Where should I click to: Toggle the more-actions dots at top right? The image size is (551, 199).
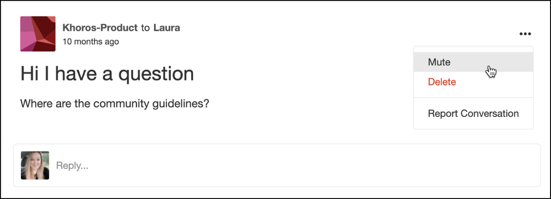click(x=525, y=34)
